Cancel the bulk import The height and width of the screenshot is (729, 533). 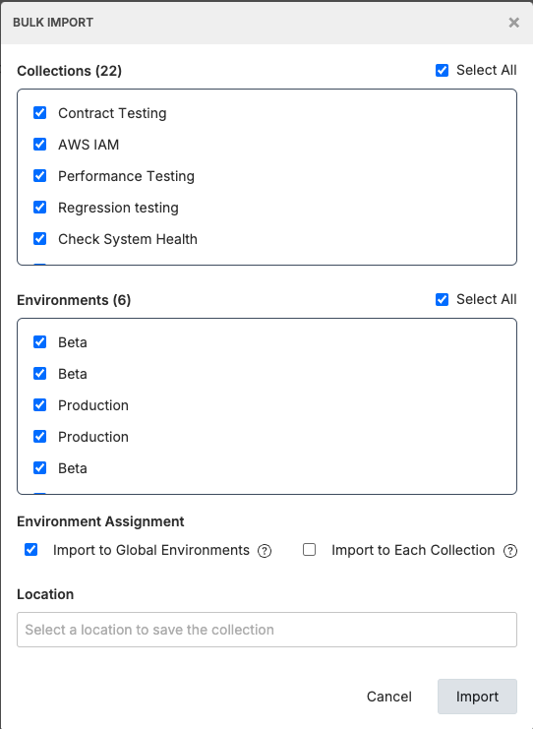(x=389, y=697)
